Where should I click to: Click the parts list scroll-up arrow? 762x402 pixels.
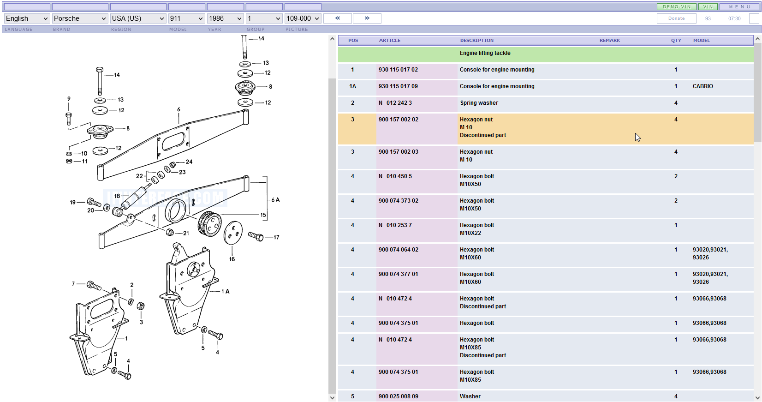[x=757, y=40]
